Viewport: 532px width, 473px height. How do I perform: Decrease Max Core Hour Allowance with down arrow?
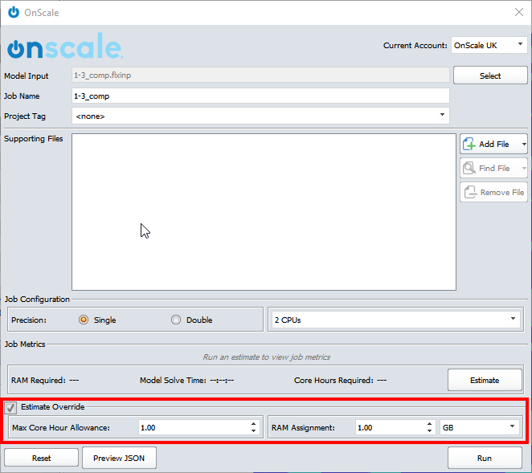pyautogui.click(x=253, y=431)
